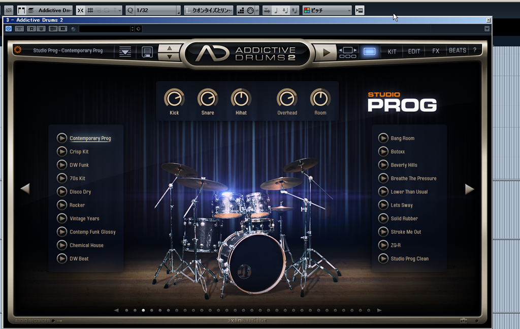This screenshot has height=329, width=520.
Task: Switch to the FX tab
Action: point(436,51)
